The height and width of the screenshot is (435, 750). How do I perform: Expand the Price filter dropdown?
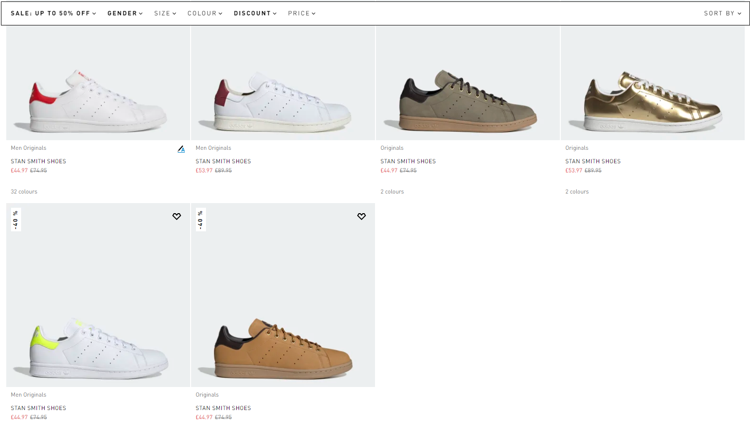[x=302, y=13]
